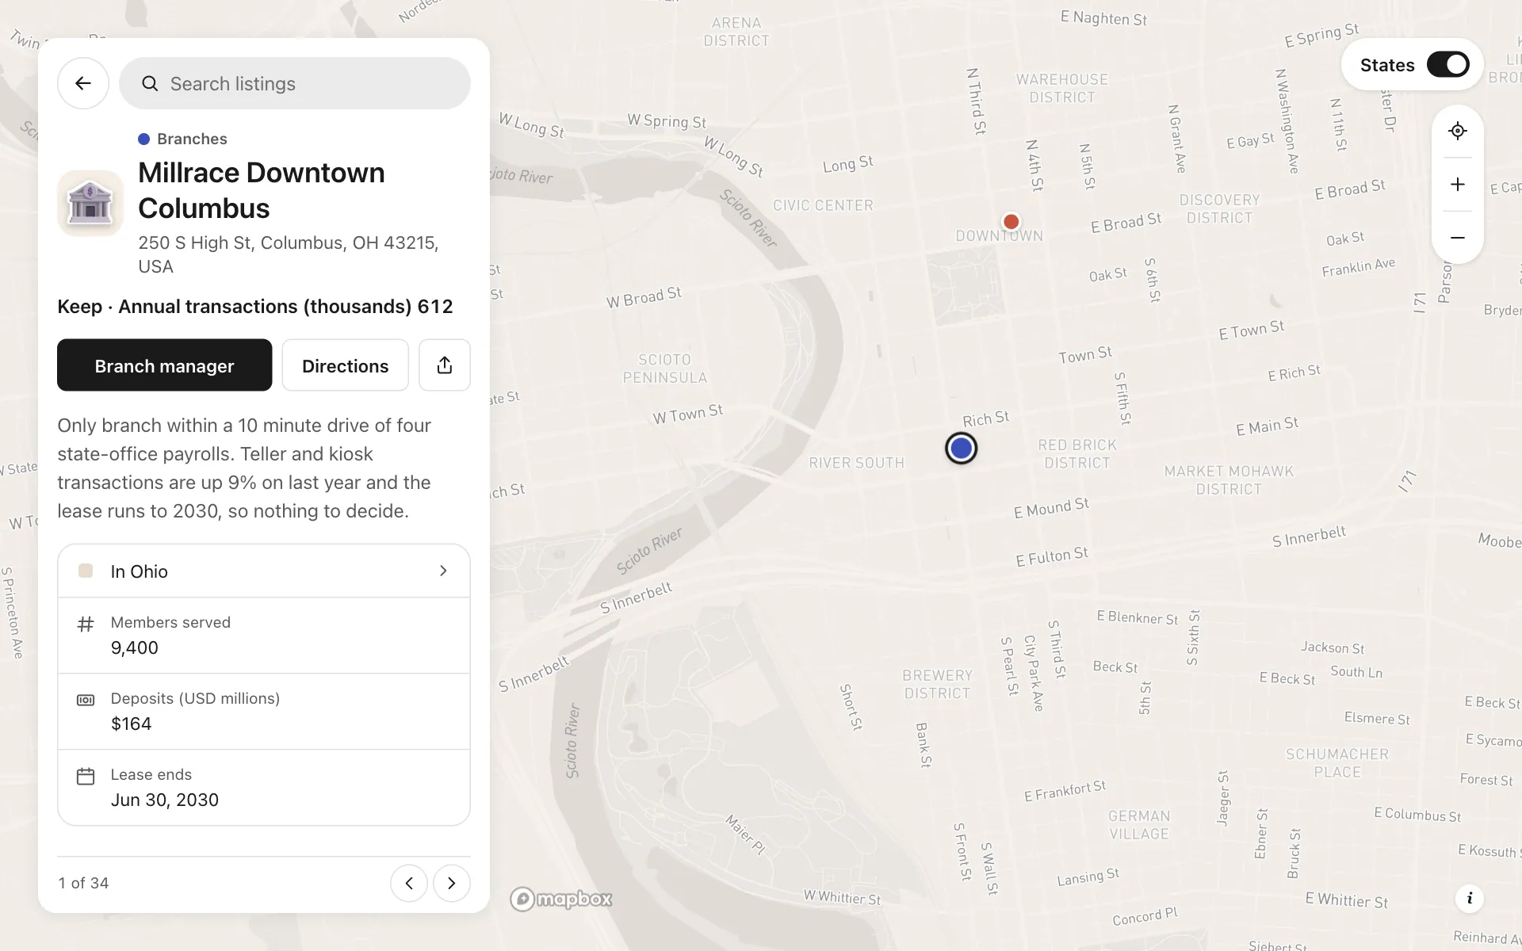The width and height of the screenshot is (1522, 951).
Task: Click the Annual transactions 612 line
Action: tap(255, 307)
